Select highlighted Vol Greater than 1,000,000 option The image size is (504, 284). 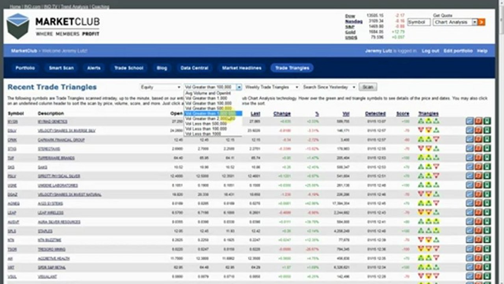pos(213,113)
